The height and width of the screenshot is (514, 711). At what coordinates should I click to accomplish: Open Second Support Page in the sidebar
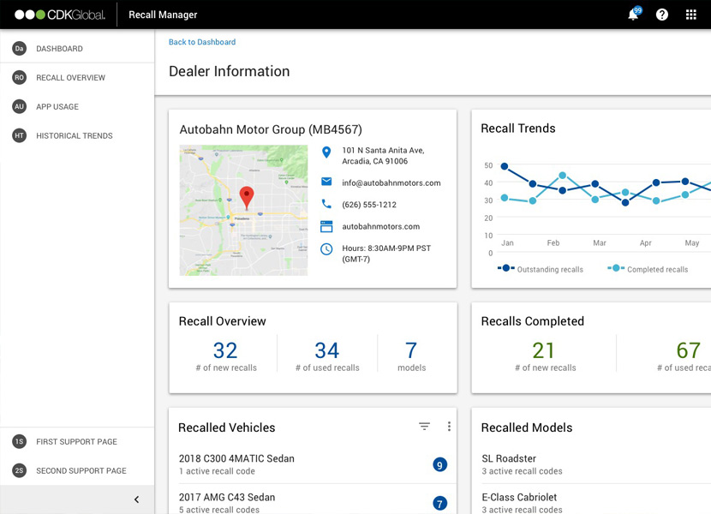(77, 470)
